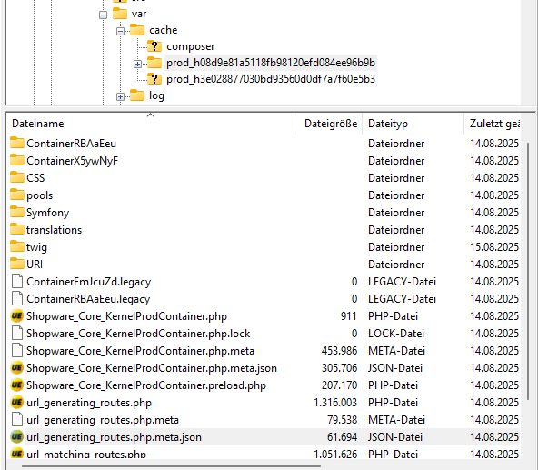538x470 pixels.
Task: Collapse the cache folder in tree
Action: (120, 31)
